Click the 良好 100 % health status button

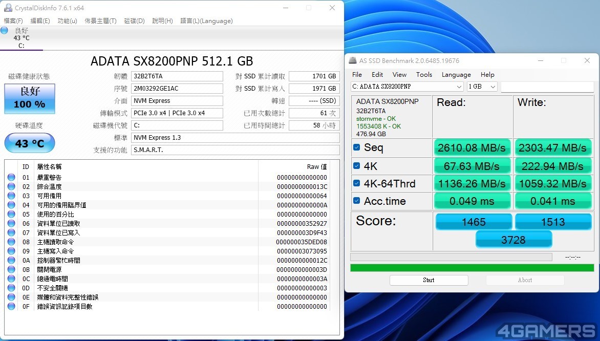point(30,99)
